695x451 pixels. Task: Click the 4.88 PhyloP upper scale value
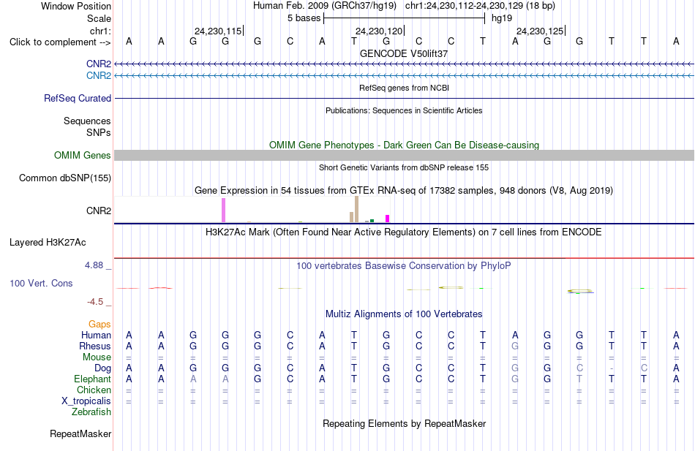pyautogui.click(x=94, y=265)
